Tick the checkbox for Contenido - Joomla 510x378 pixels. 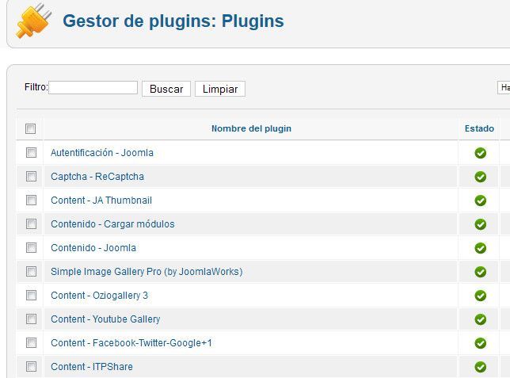31,248
